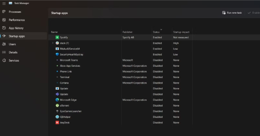Viewport: 260px width, 136px height.
Task: Click Disabled status of QSHelper
Action: tap(158, 117)
